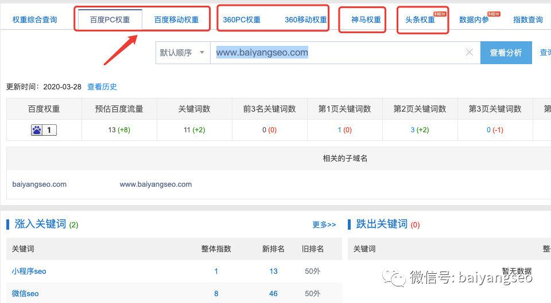The width and height of the screenshot is (551, 303).
Task: Open the 数据内参 tab
Action: (x=474, y=20)
